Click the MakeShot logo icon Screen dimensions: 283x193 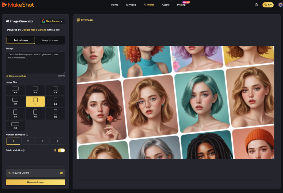coord(5,4)
